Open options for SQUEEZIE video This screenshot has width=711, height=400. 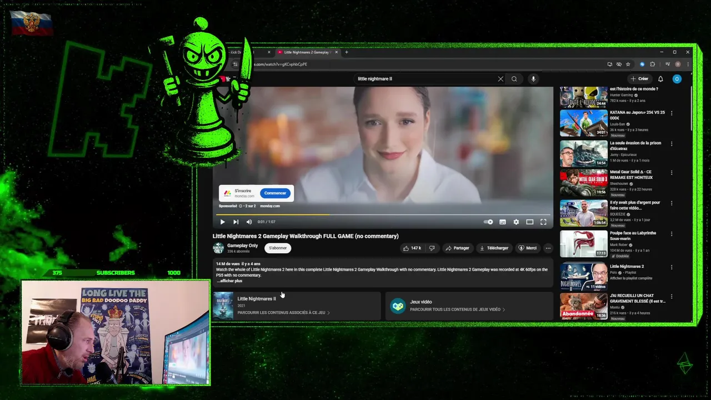coord(672,203)
